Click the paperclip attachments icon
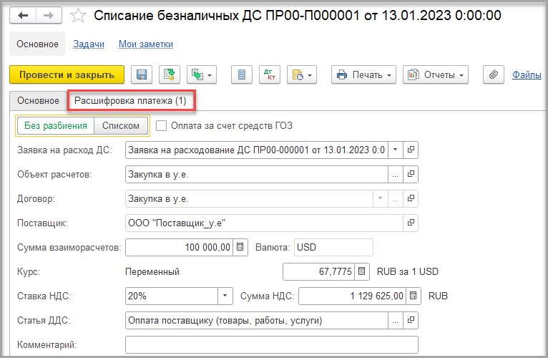This screenshot has height=358, width=548. tap(492, 74)
